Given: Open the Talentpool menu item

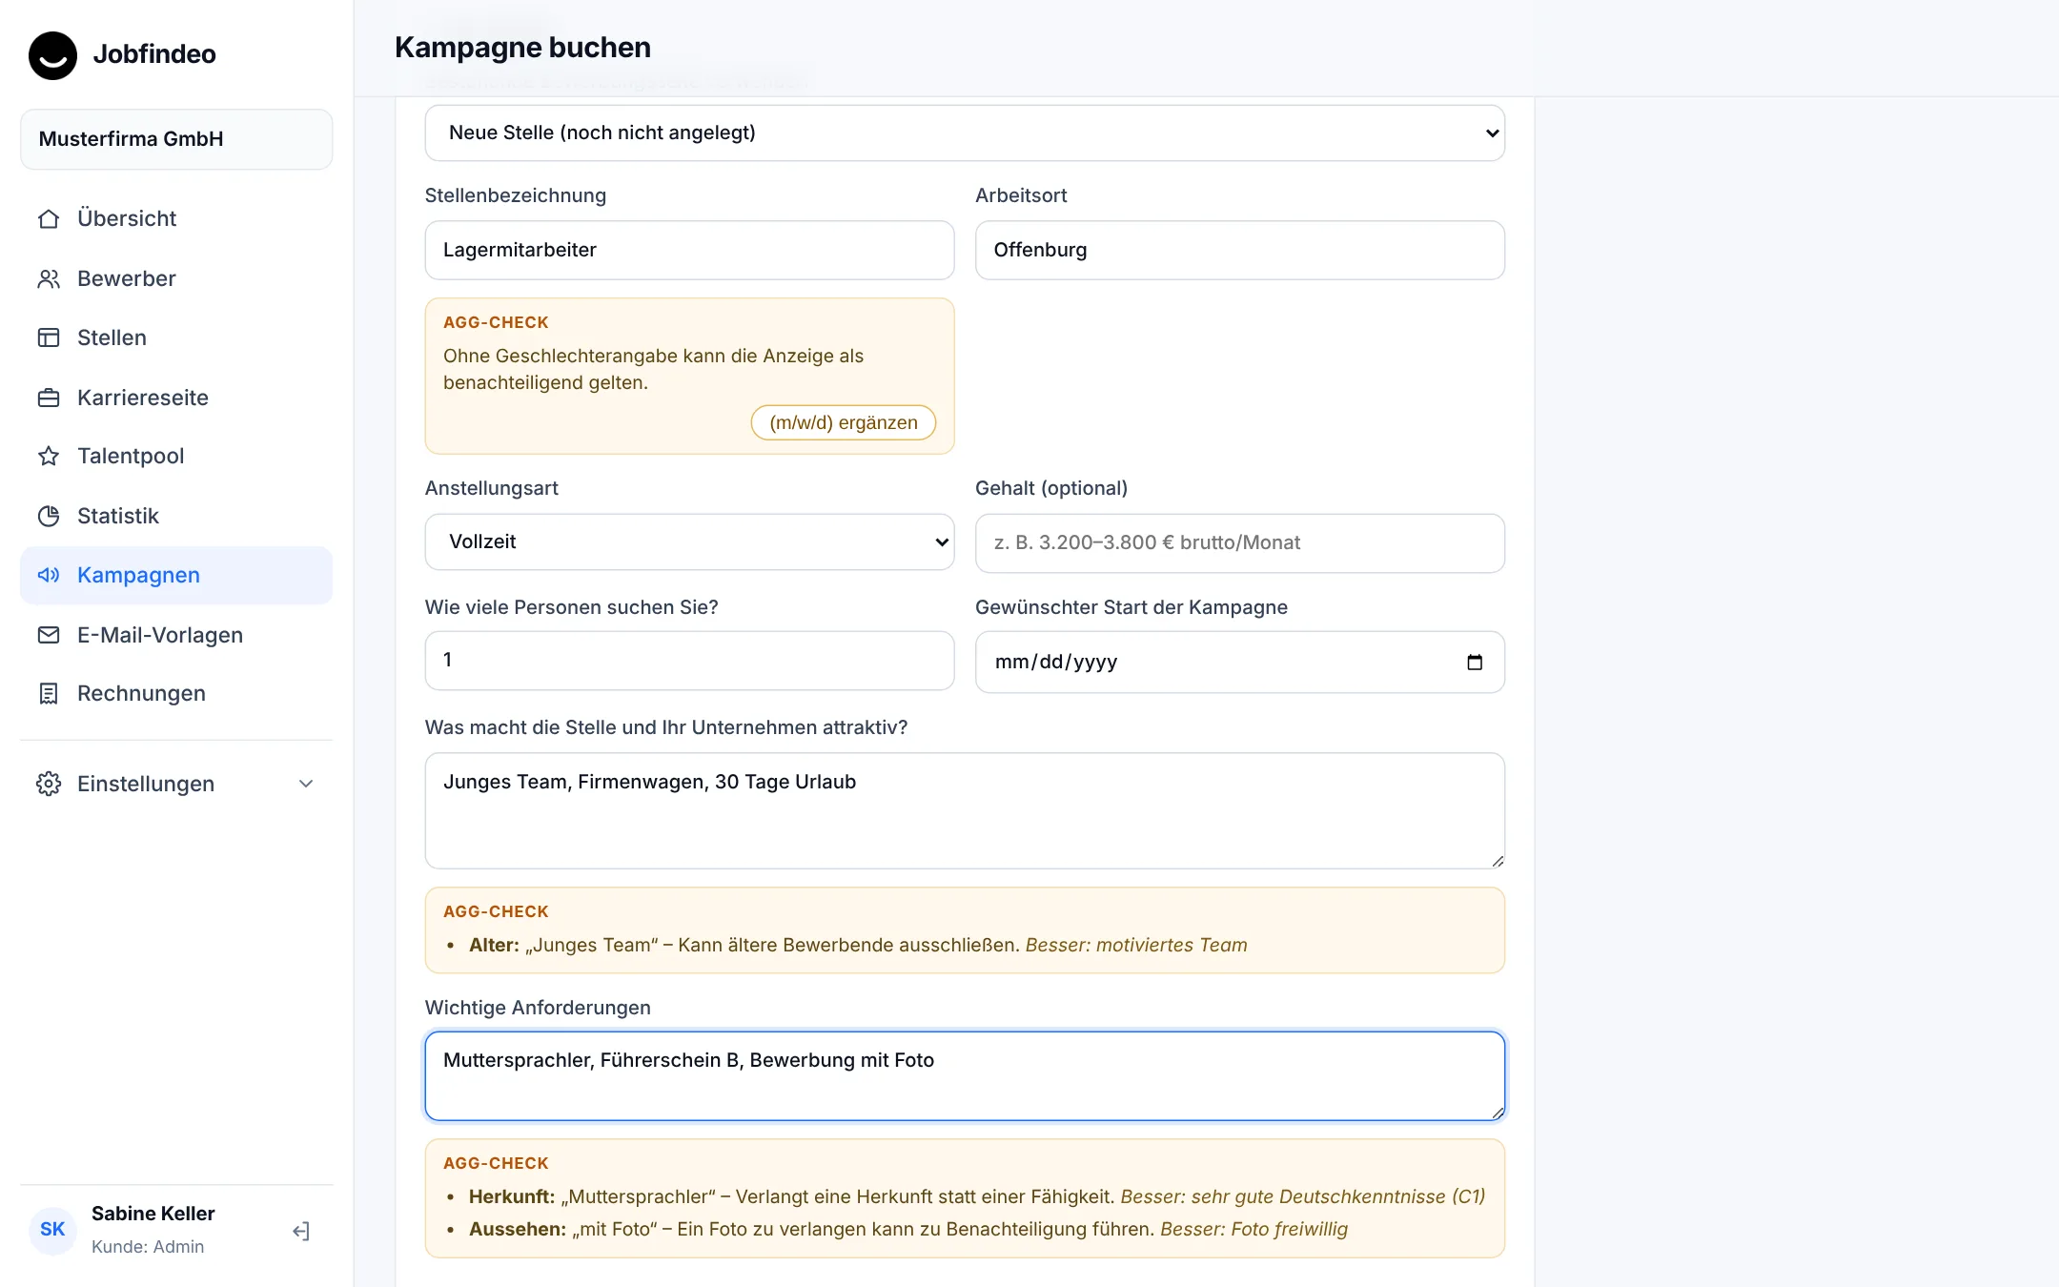Looking at the screenshot, I should coord(176,456).
